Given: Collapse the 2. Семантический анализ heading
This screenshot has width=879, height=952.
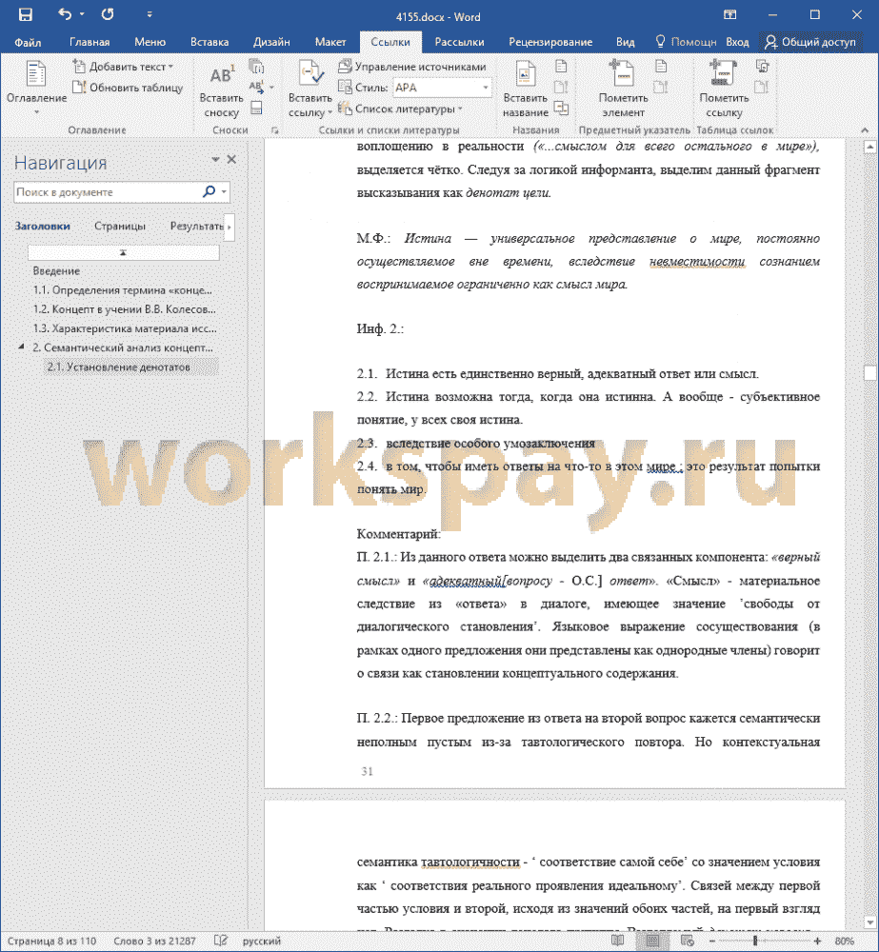Looking at the screenshot, I should tap(21, 347).
